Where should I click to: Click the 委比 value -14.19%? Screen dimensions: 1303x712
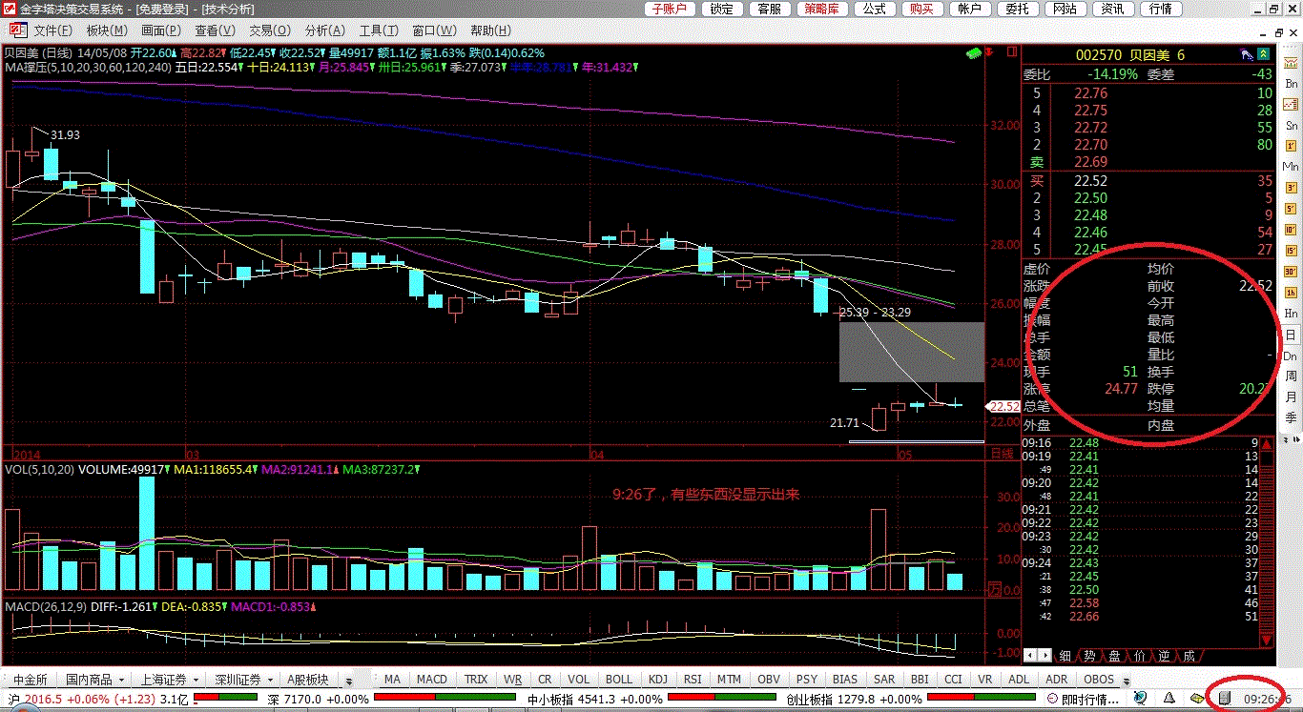point(1113,74)
